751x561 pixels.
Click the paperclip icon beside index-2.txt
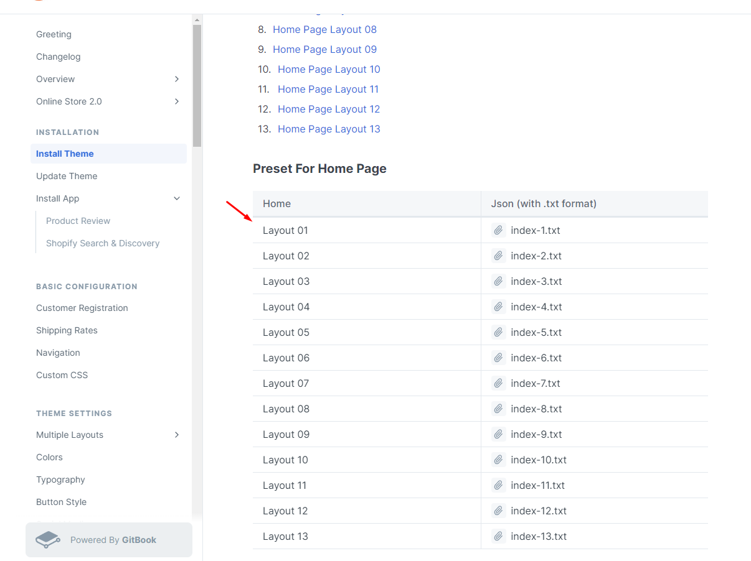click(x=498, y=256)
